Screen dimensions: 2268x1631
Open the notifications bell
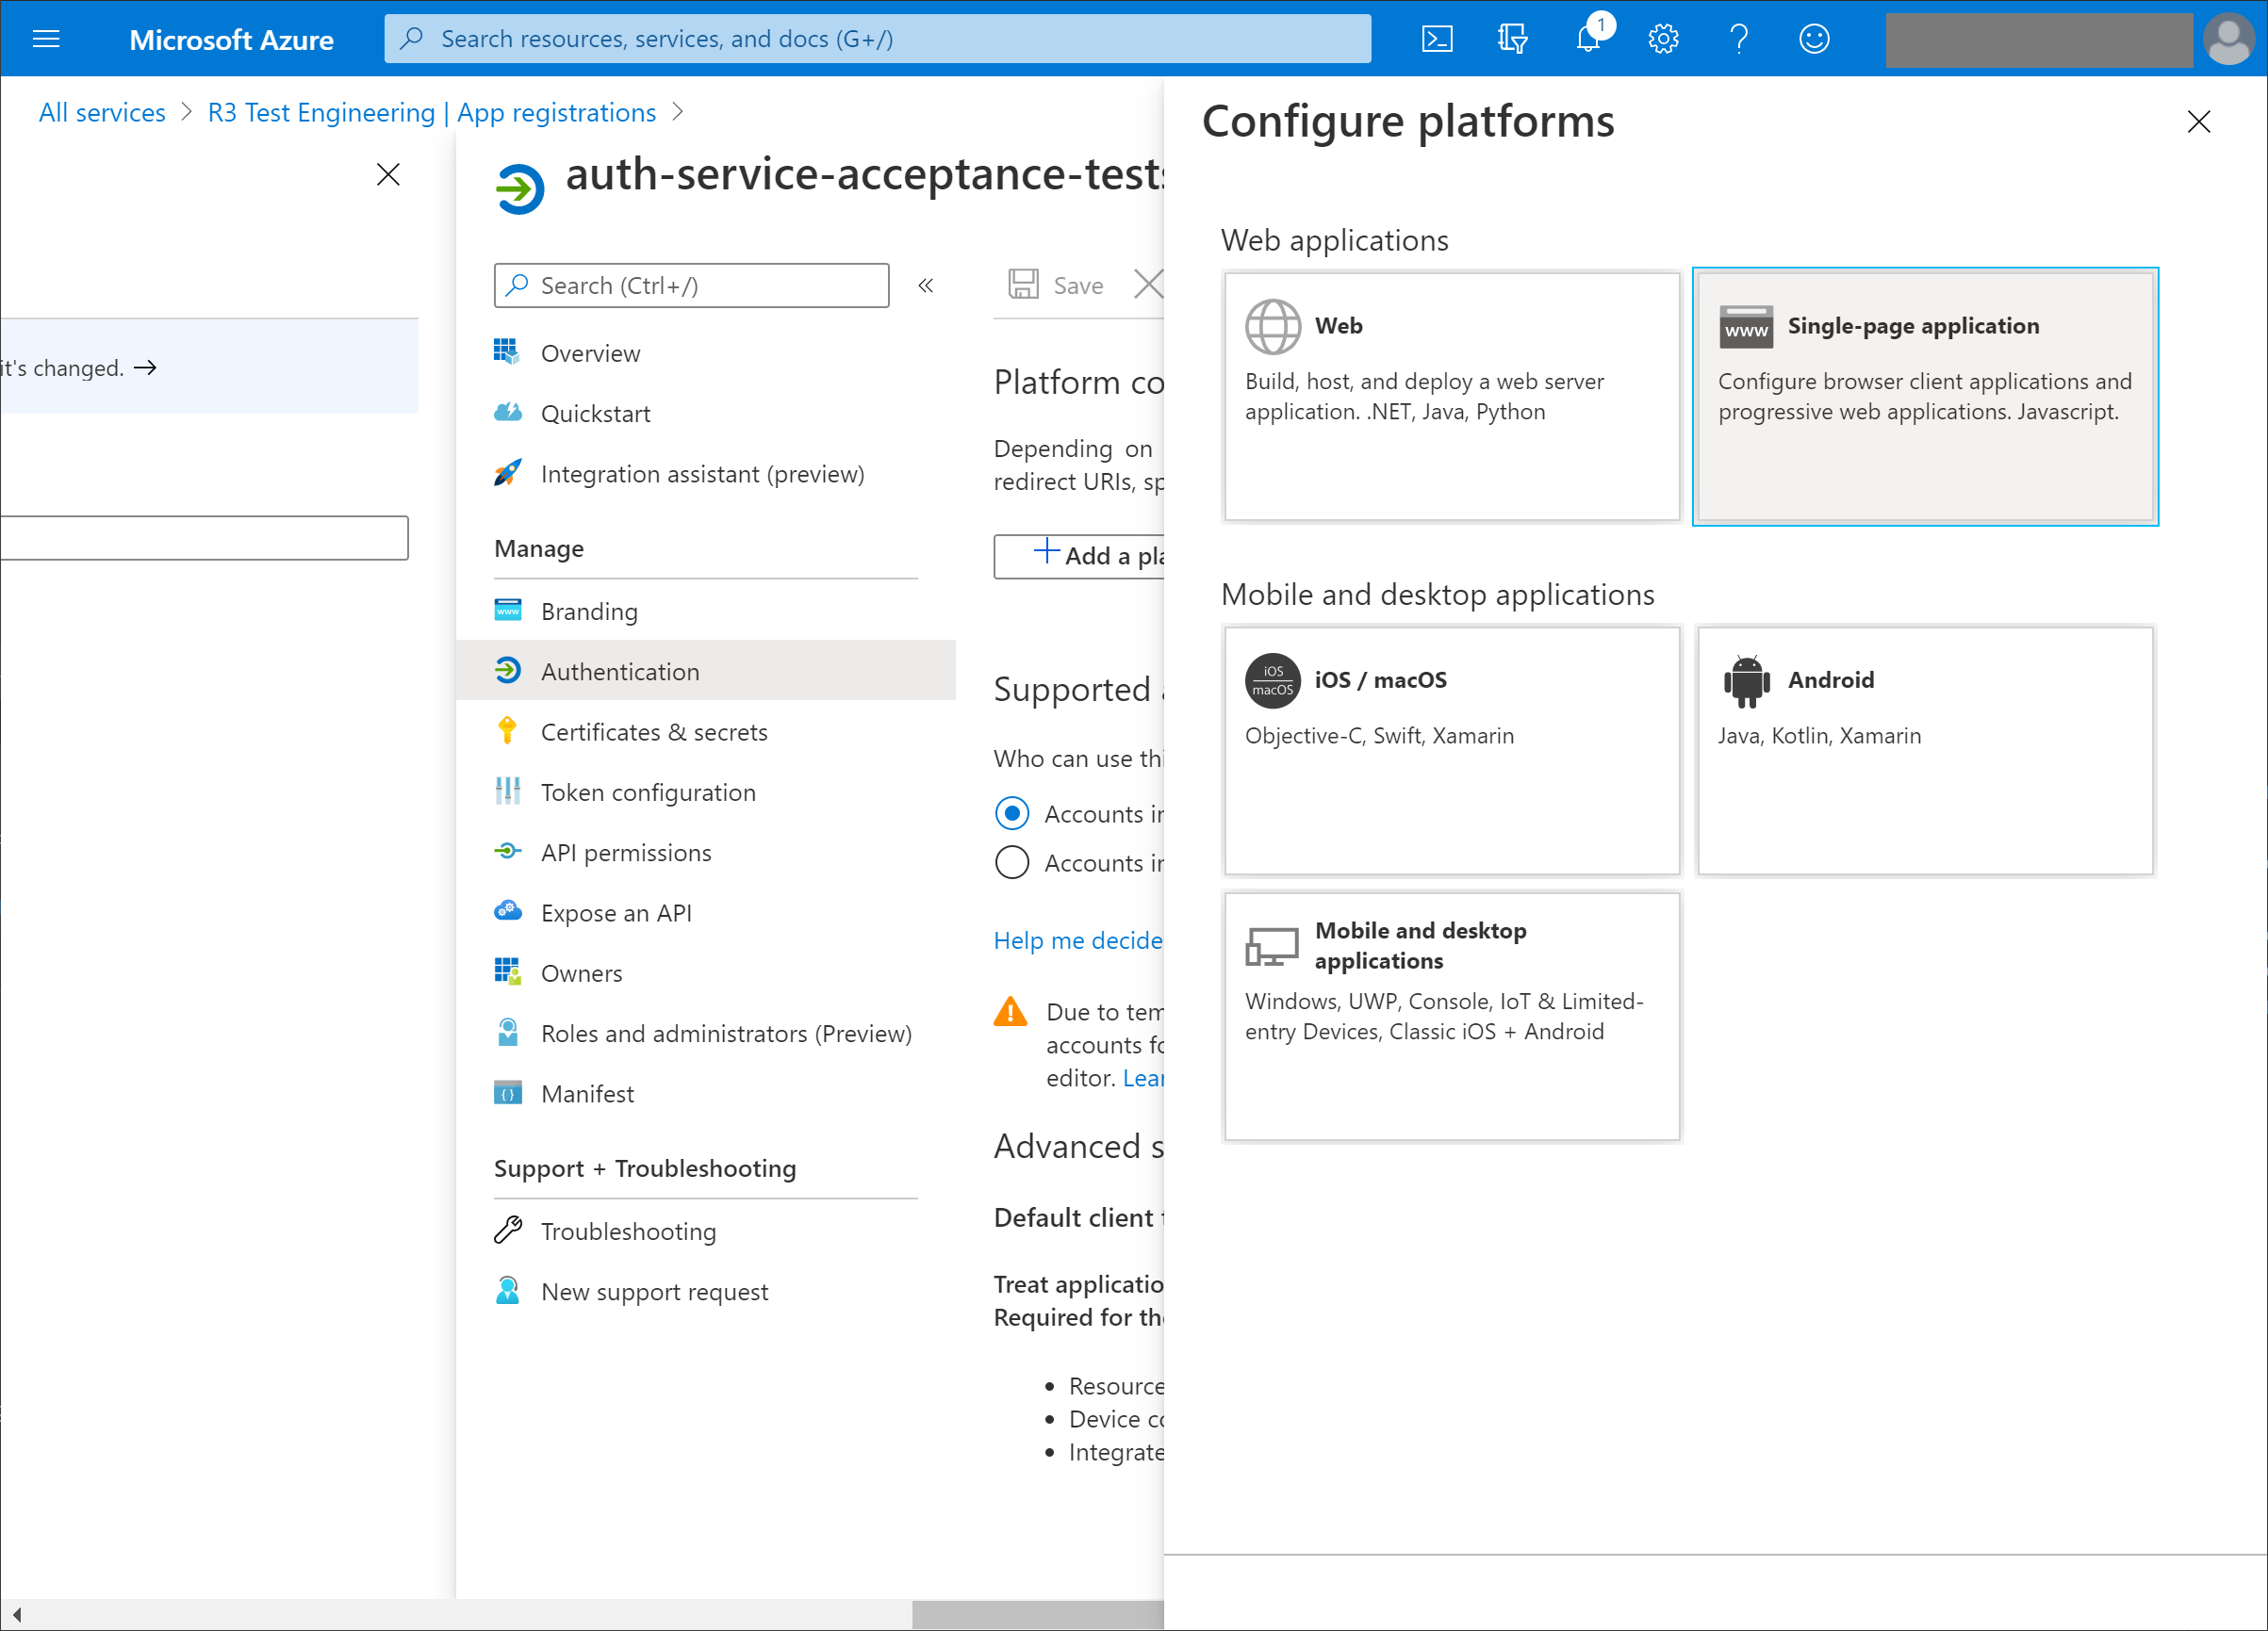(1588, 39)
